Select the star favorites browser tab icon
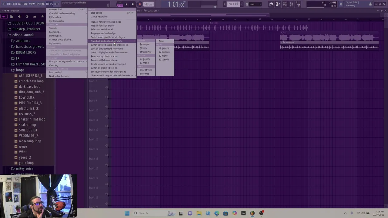The height and width of the screenshot is (218, 388). click(42, 17)
